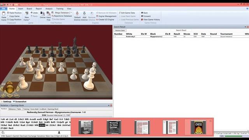Expand the Search Result pane dropdown arrow
The width and height of the screenshot is (249, 140).
coord(245,27)
